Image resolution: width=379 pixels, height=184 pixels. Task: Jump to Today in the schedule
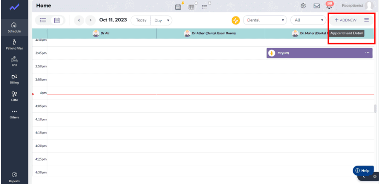tap(141, 20)
